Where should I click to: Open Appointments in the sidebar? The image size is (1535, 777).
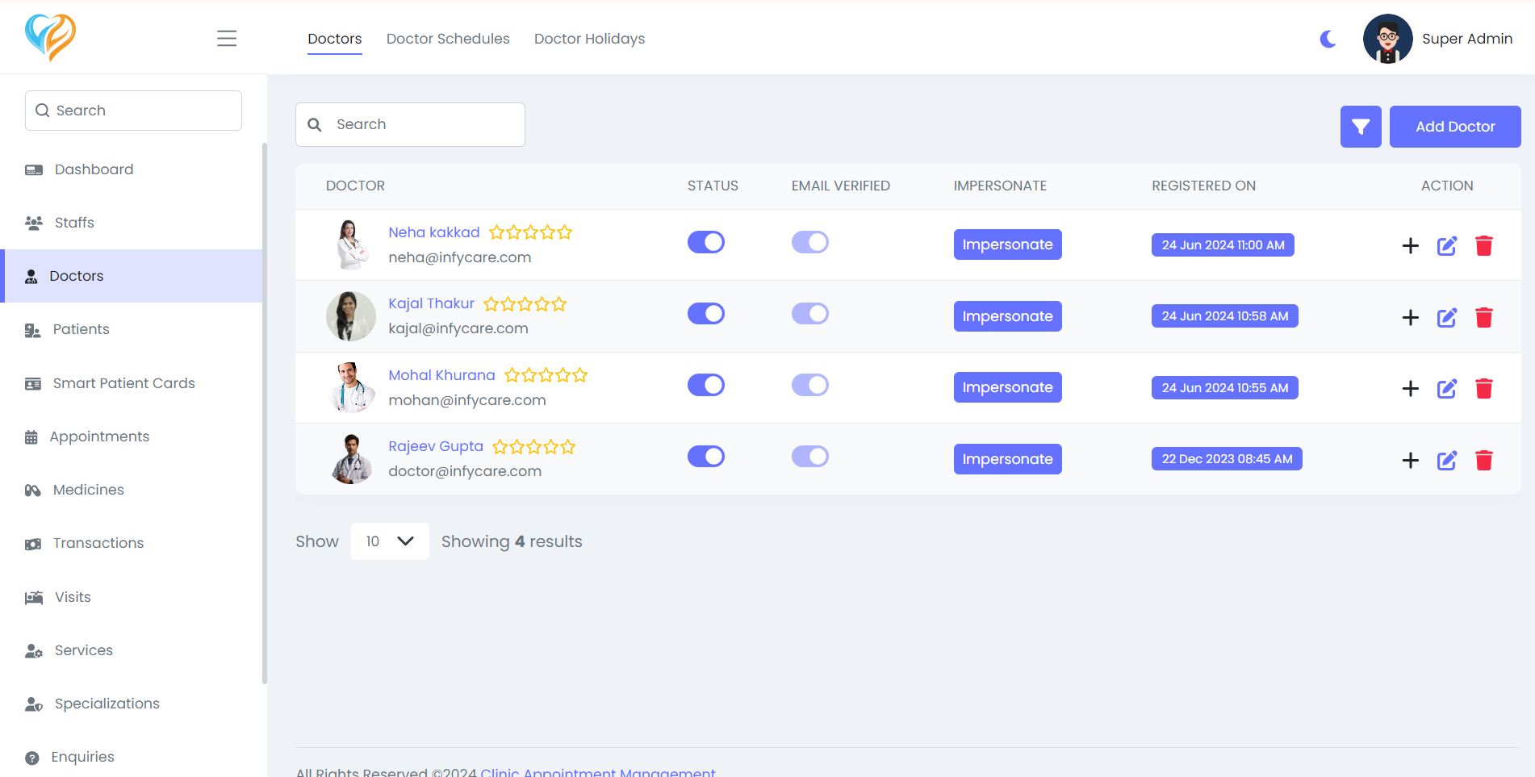99,437
